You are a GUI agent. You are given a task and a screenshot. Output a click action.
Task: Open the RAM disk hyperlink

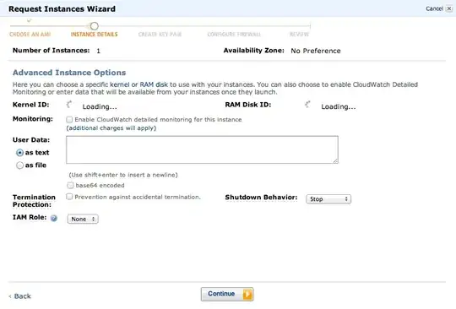[x=154, y=84]
